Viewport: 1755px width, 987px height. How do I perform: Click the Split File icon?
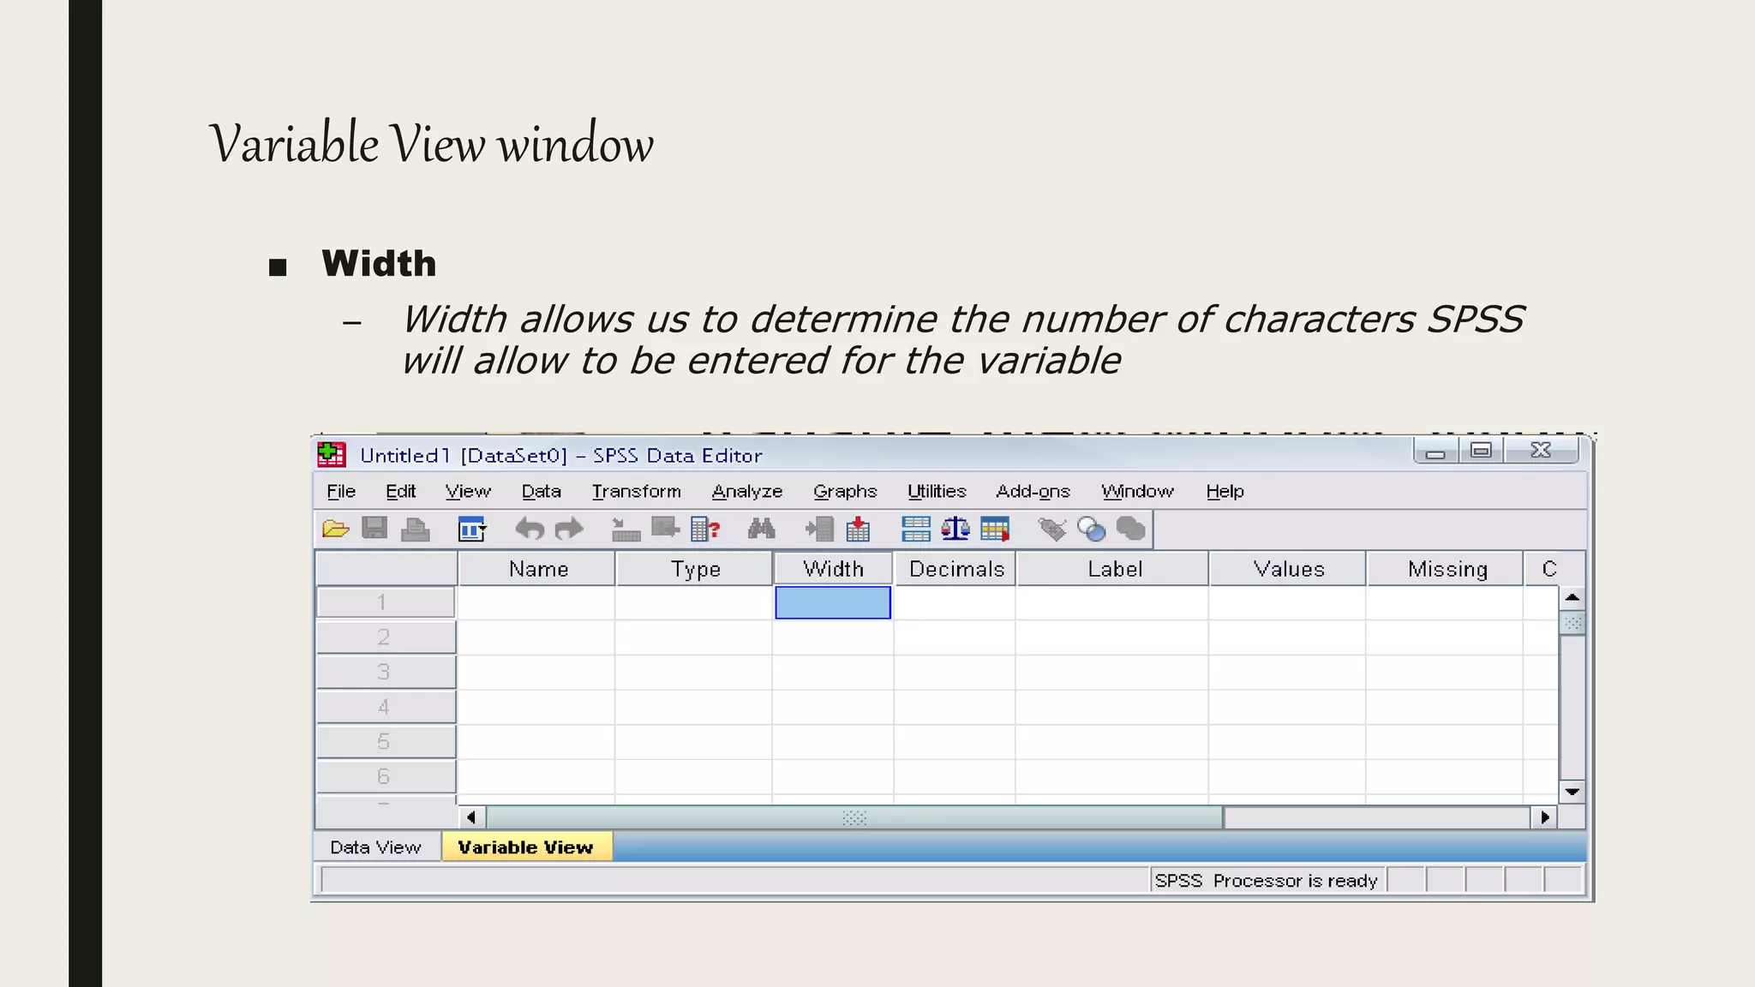pyautogui.click(x=916, y=529)
